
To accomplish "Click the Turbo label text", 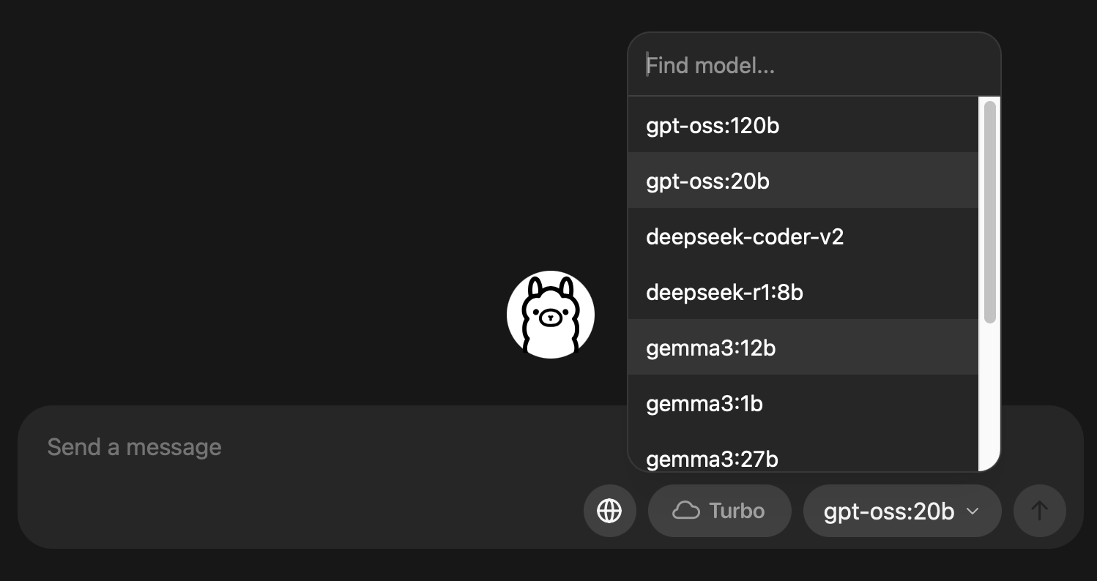I will [x=737, y=510].
